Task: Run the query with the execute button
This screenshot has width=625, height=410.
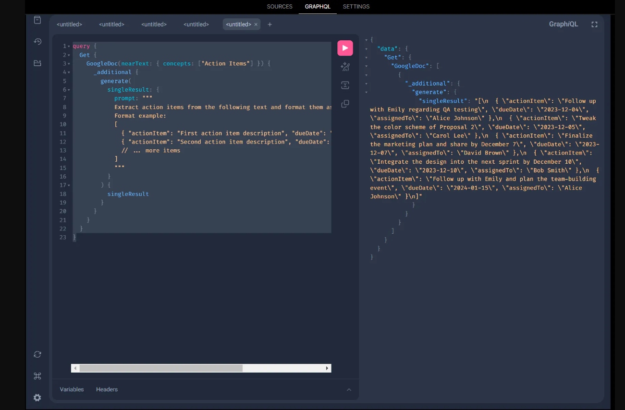Action: (345, 48)
